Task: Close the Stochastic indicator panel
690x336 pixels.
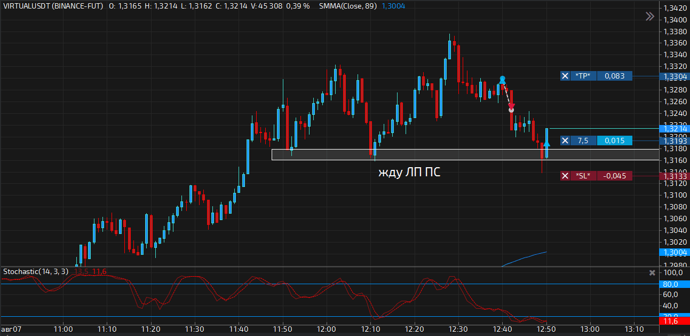Action: coord(652,272)
